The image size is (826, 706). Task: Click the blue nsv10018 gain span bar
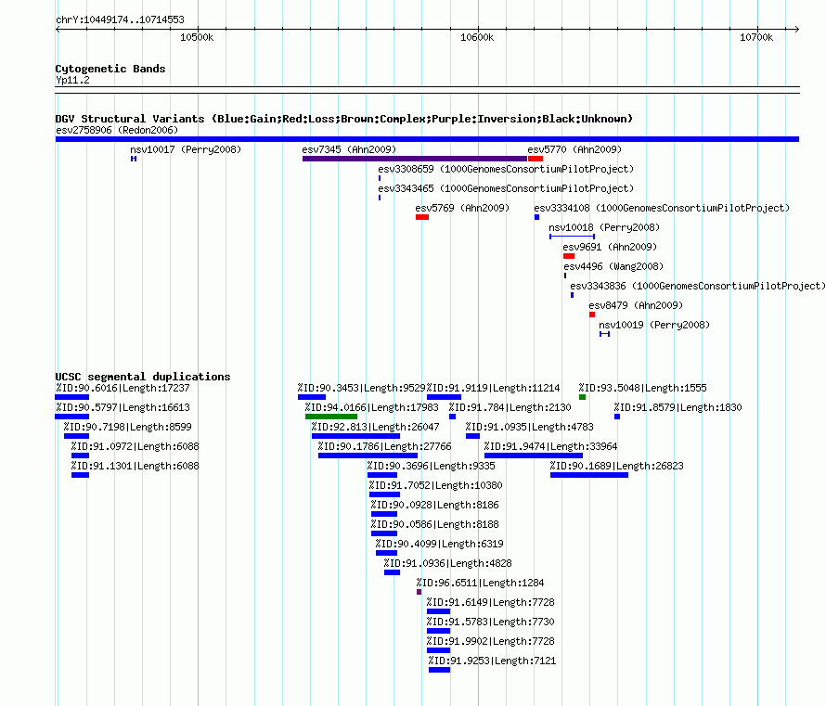(572, 237)
